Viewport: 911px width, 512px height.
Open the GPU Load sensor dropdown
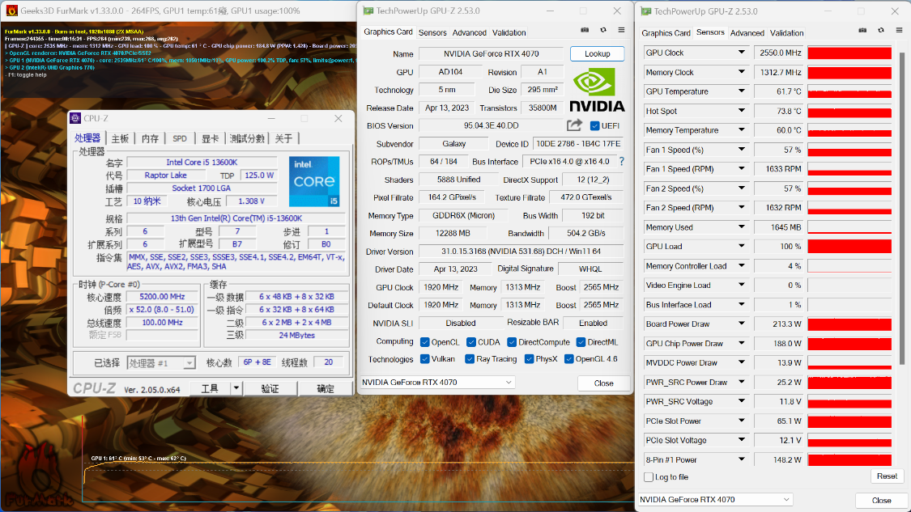741,246
